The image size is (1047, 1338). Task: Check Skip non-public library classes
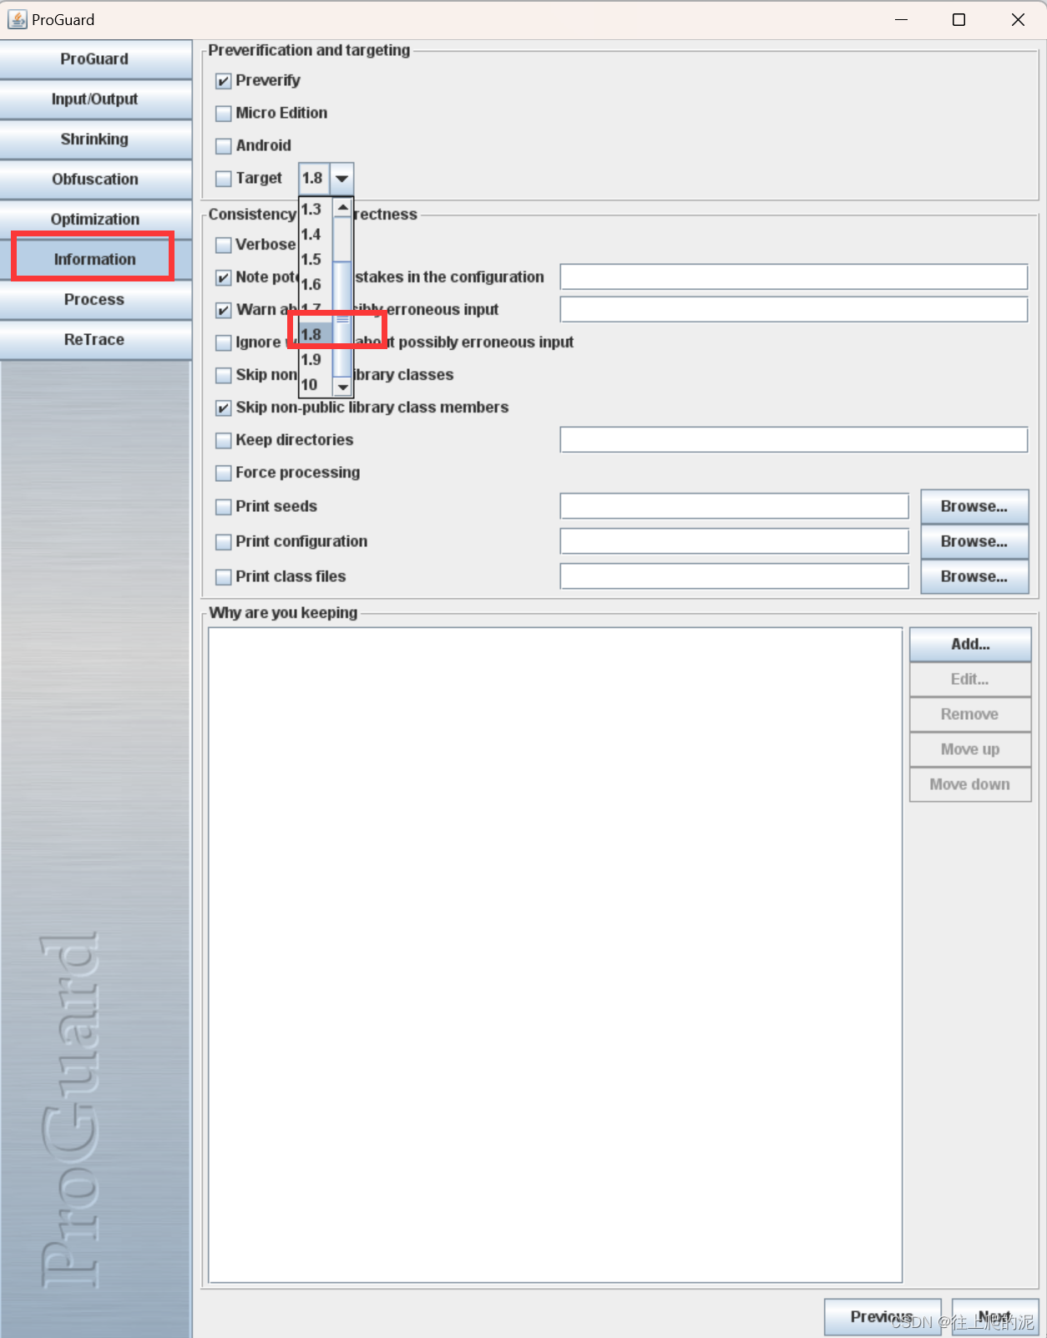pos(223,375)
